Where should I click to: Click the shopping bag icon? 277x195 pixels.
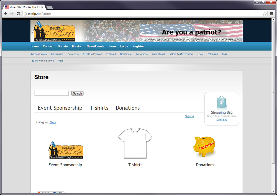[x=222, y=102]
